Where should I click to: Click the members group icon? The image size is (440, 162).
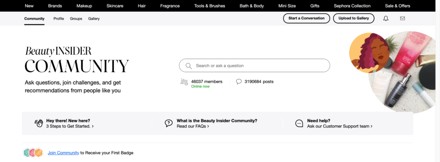click(x=184, y=82)
